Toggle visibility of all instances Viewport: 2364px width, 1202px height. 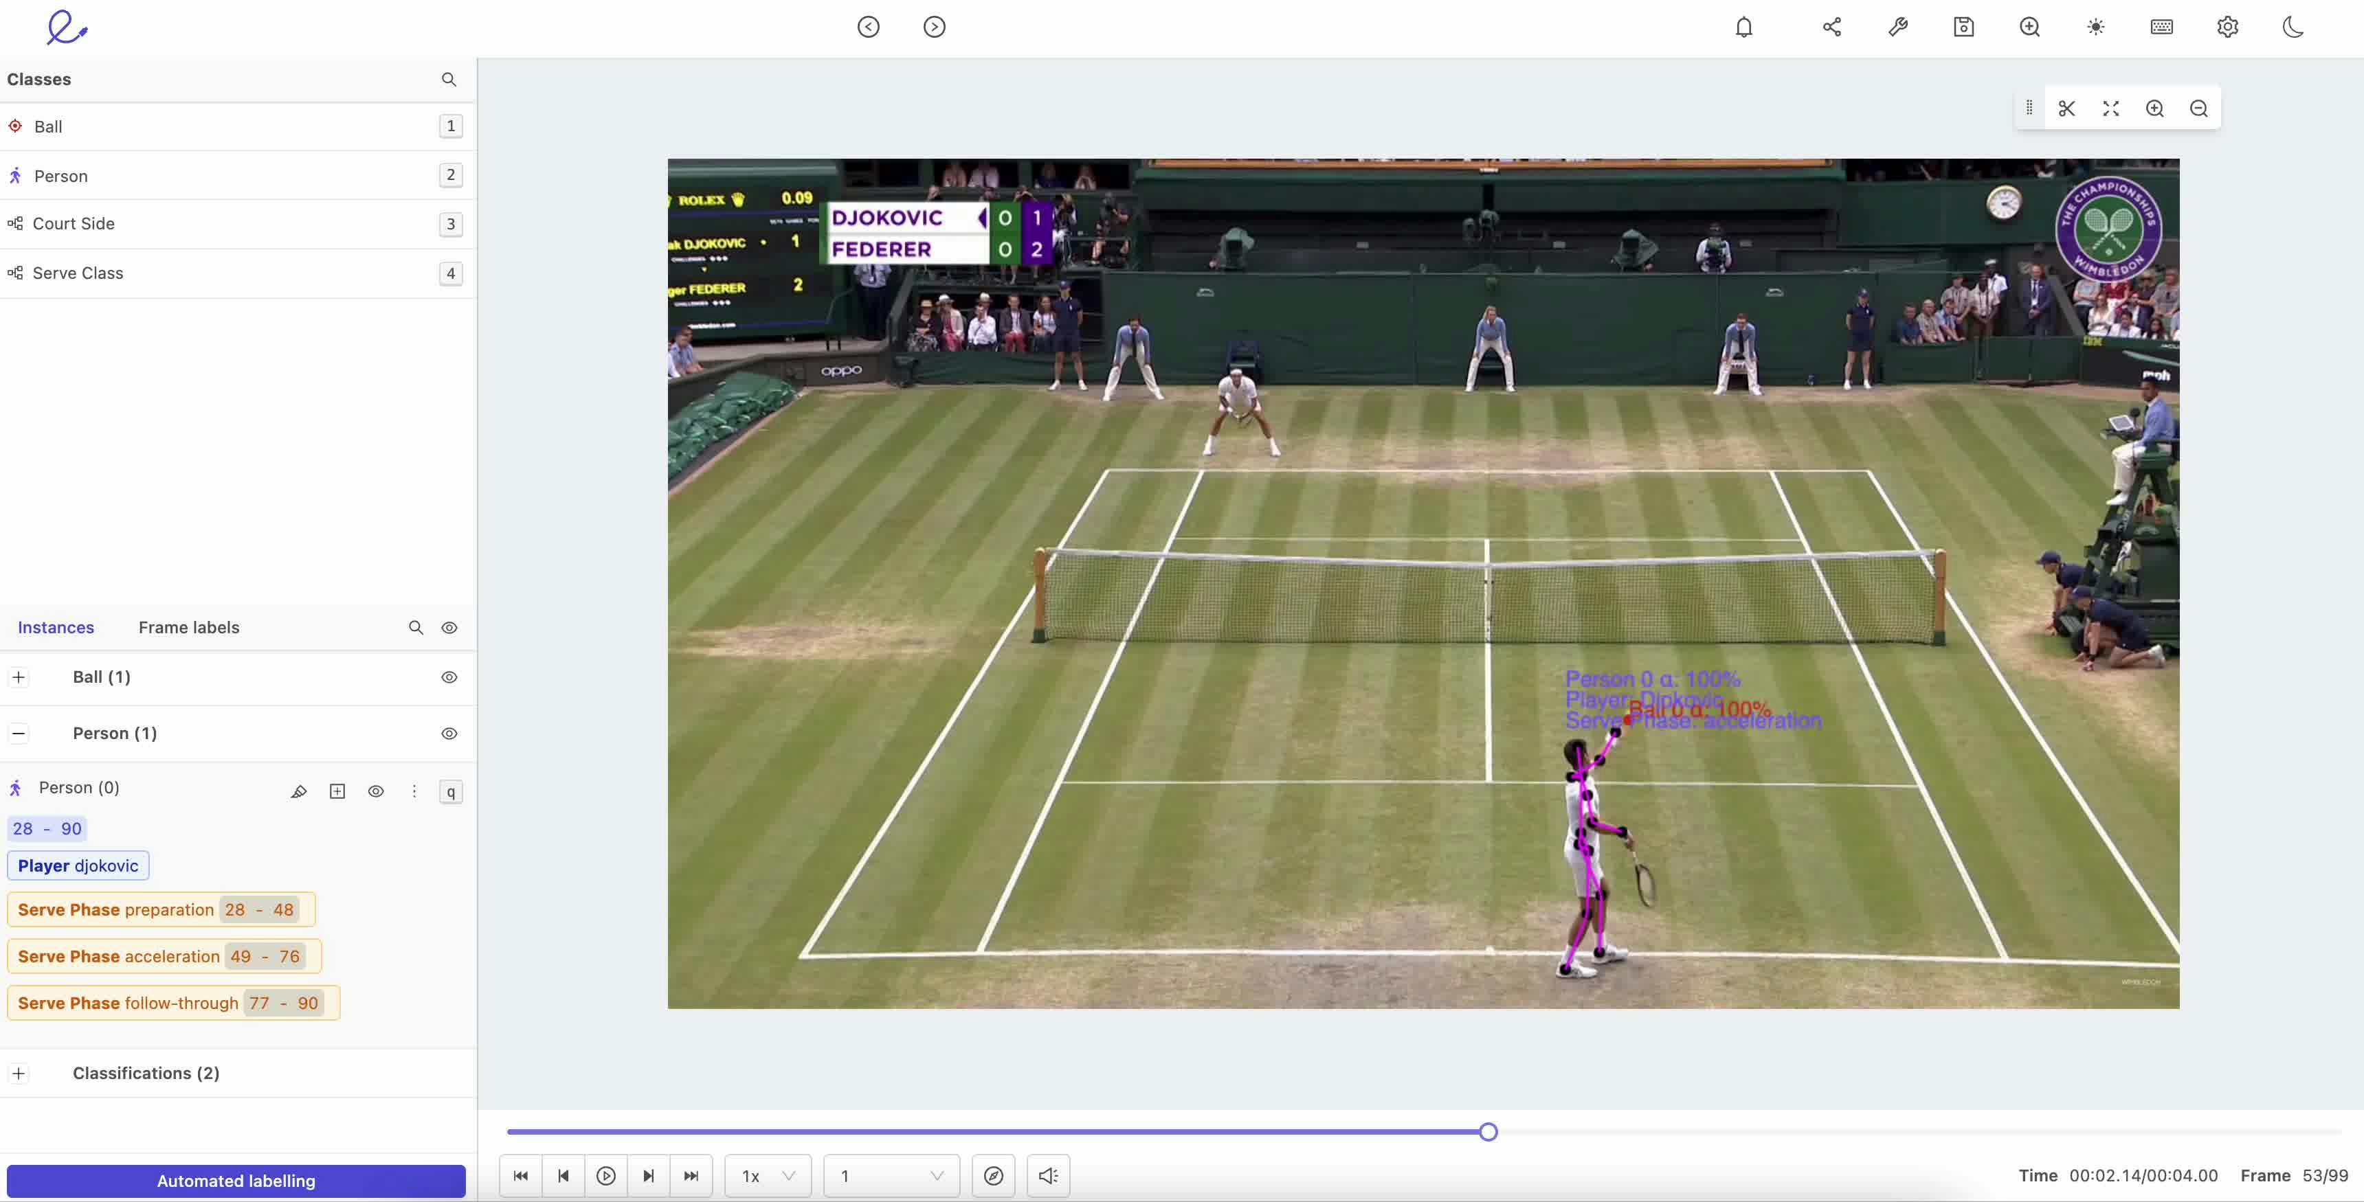(449, 628)
